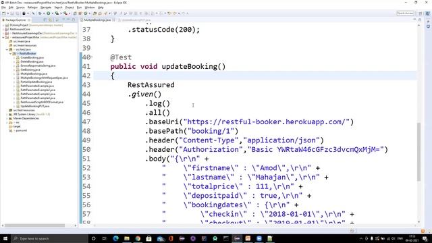Select the Java perspective icon
The height and width of the screenshot is (243, 432).
427,13
